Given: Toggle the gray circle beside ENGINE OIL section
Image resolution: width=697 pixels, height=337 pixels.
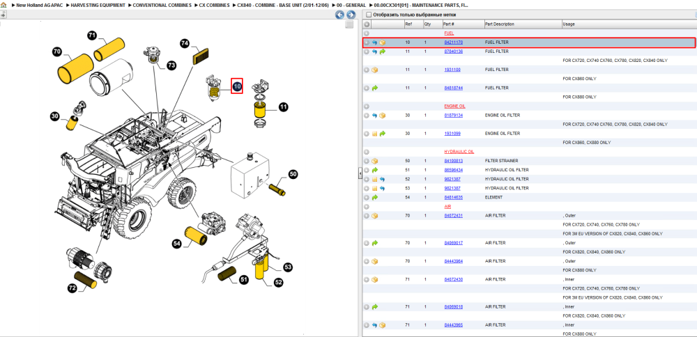Looking at the screenshot, I should pos(367,106).
